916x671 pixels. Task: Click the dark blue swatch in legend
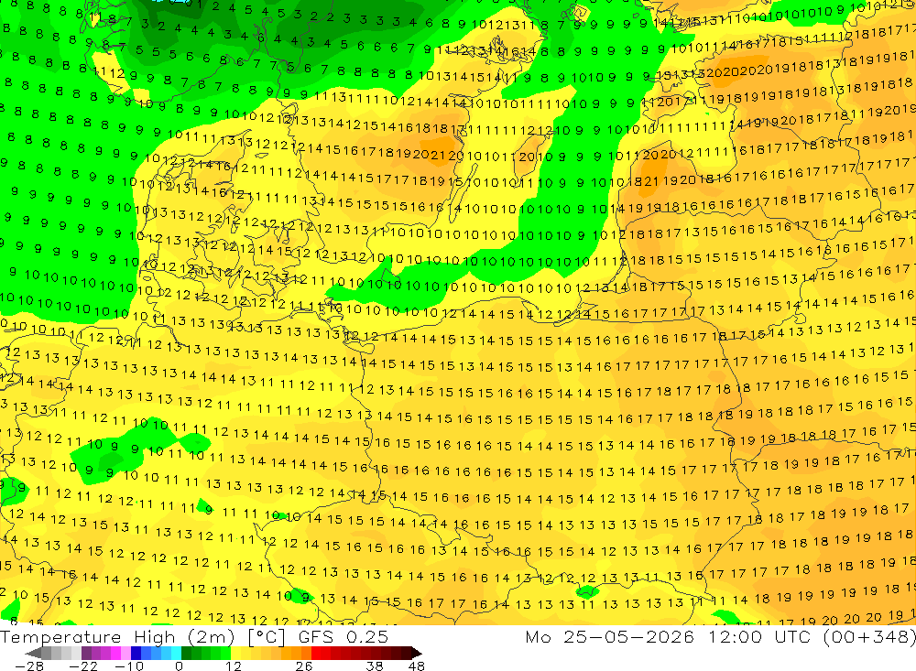coord(136,653)
